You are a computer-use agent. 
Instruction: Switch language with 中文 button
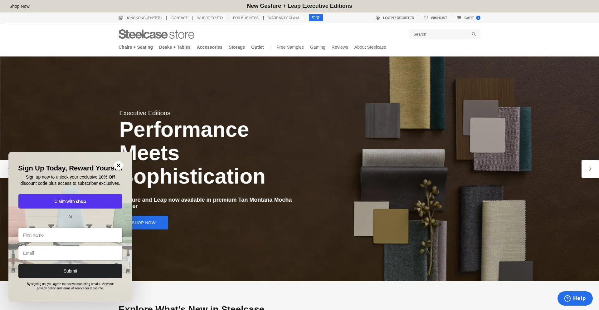point(316,18)
